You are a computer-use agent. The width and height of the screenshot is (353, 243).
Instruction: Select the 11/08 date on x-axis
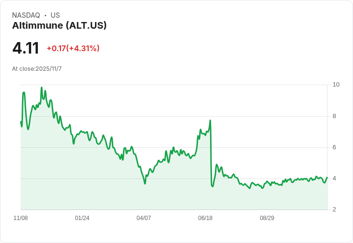(21, 218)
